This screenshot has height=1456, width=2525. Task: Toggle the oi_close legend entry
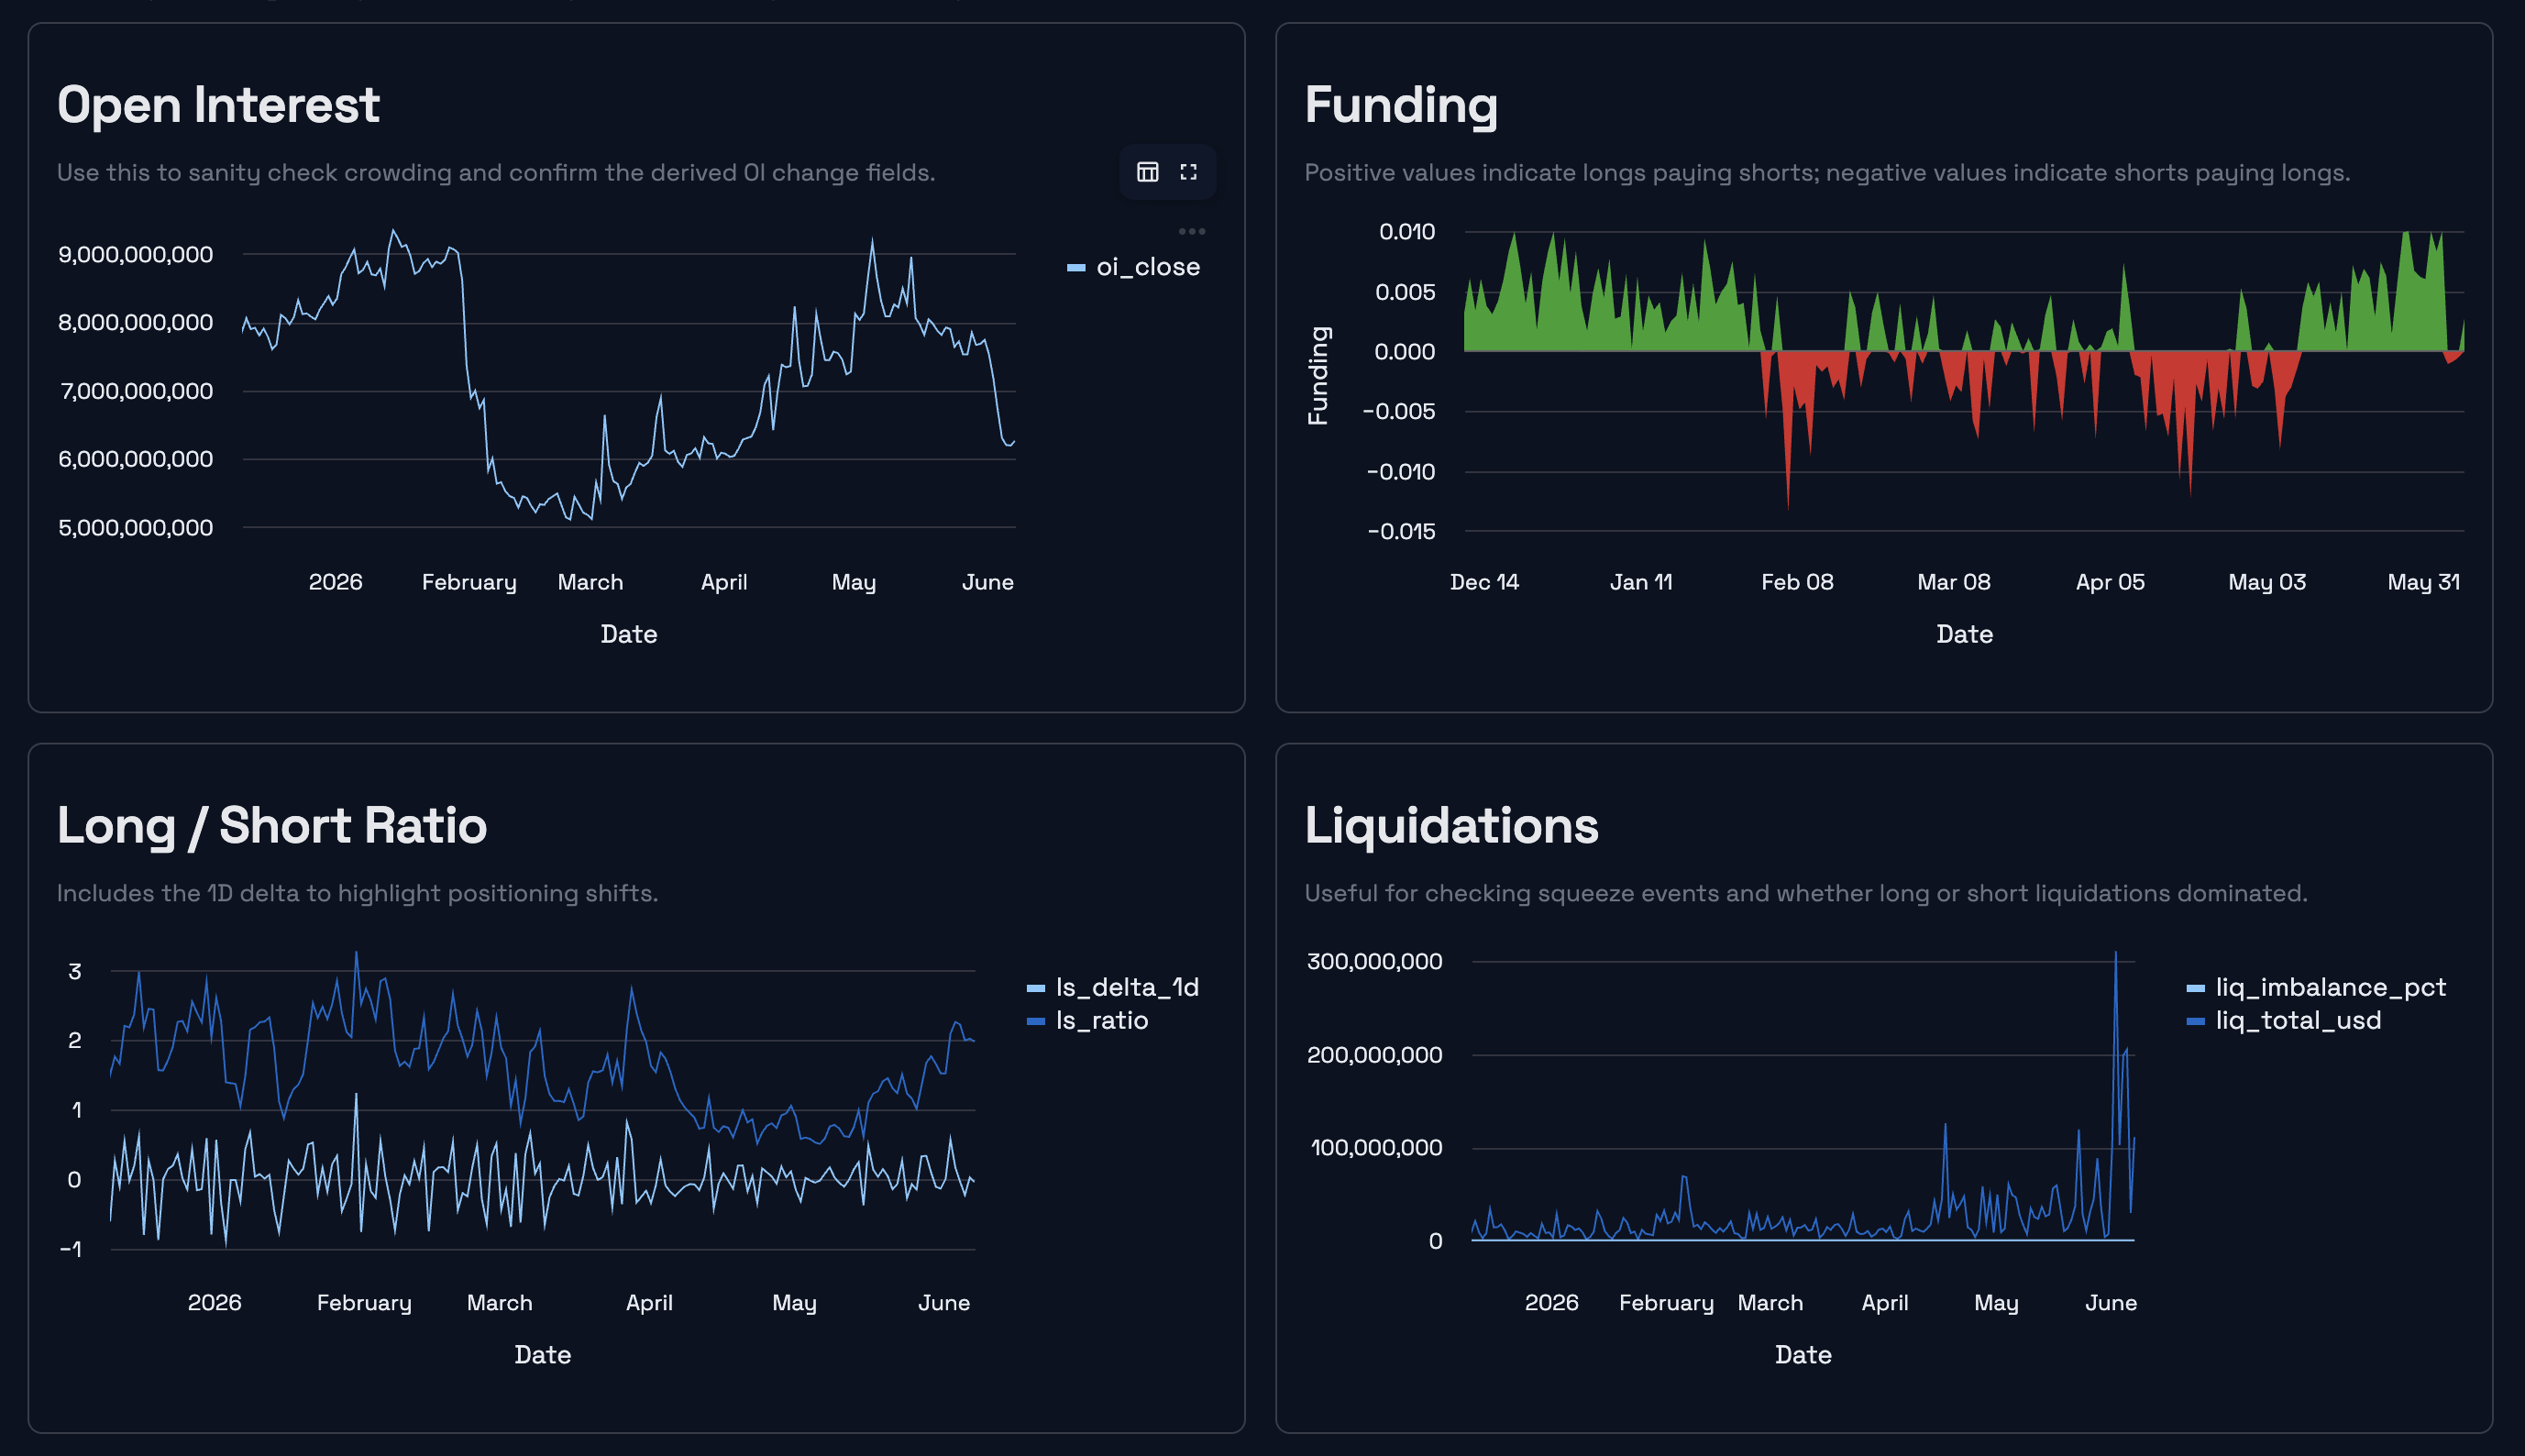1134,267
